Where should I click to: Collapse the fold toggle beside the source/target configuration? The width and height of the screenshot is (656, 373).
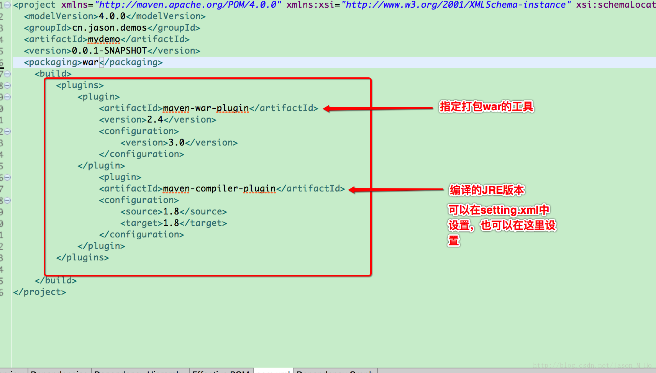click(7, 200)
